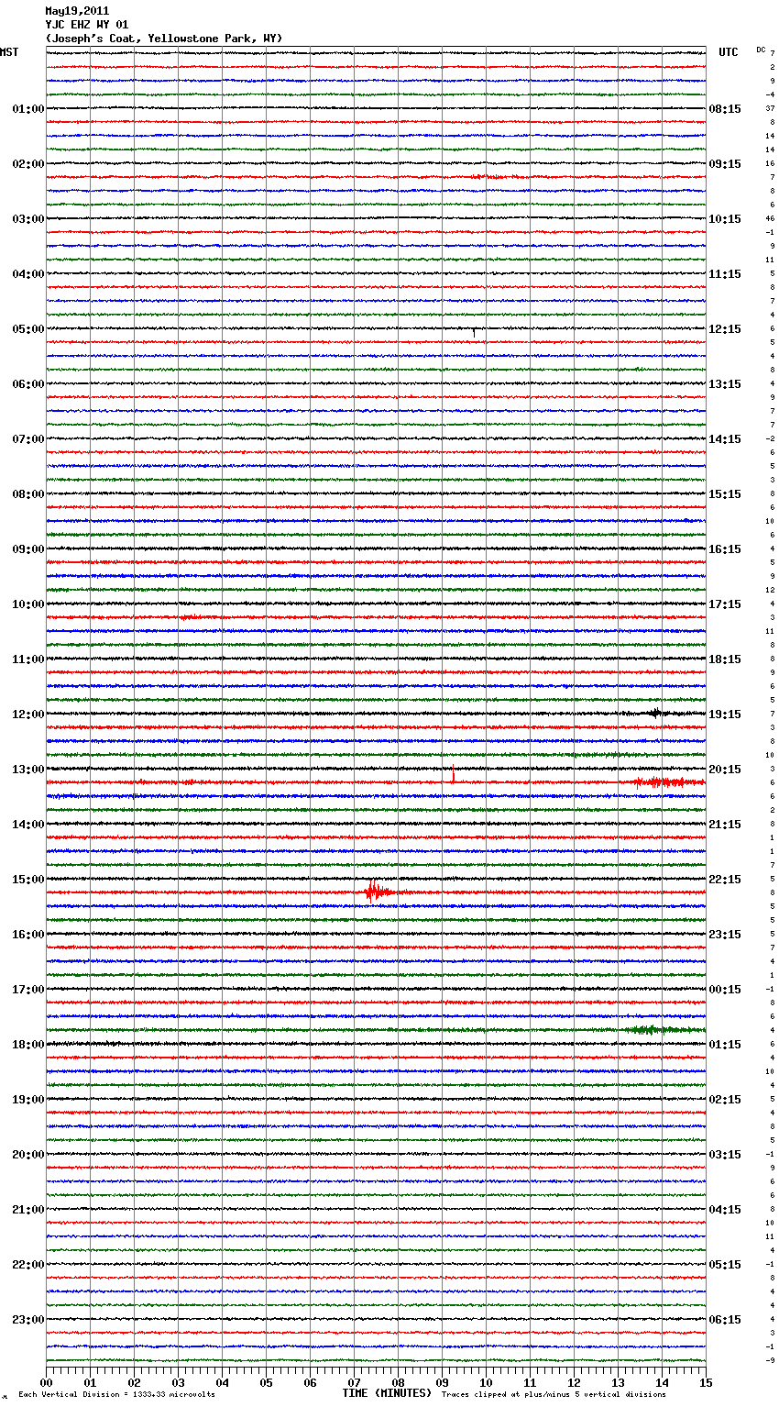Click the "07" tick label on minutes axis
This screenshot has width=779, height=1407.
pyautogui.click(x=354, y=1382)
